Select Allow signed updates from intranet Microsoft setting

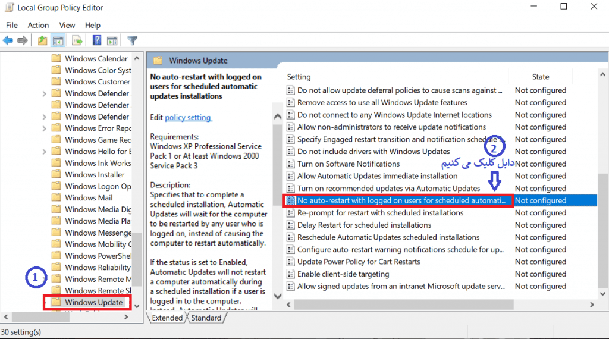point(401,286)
